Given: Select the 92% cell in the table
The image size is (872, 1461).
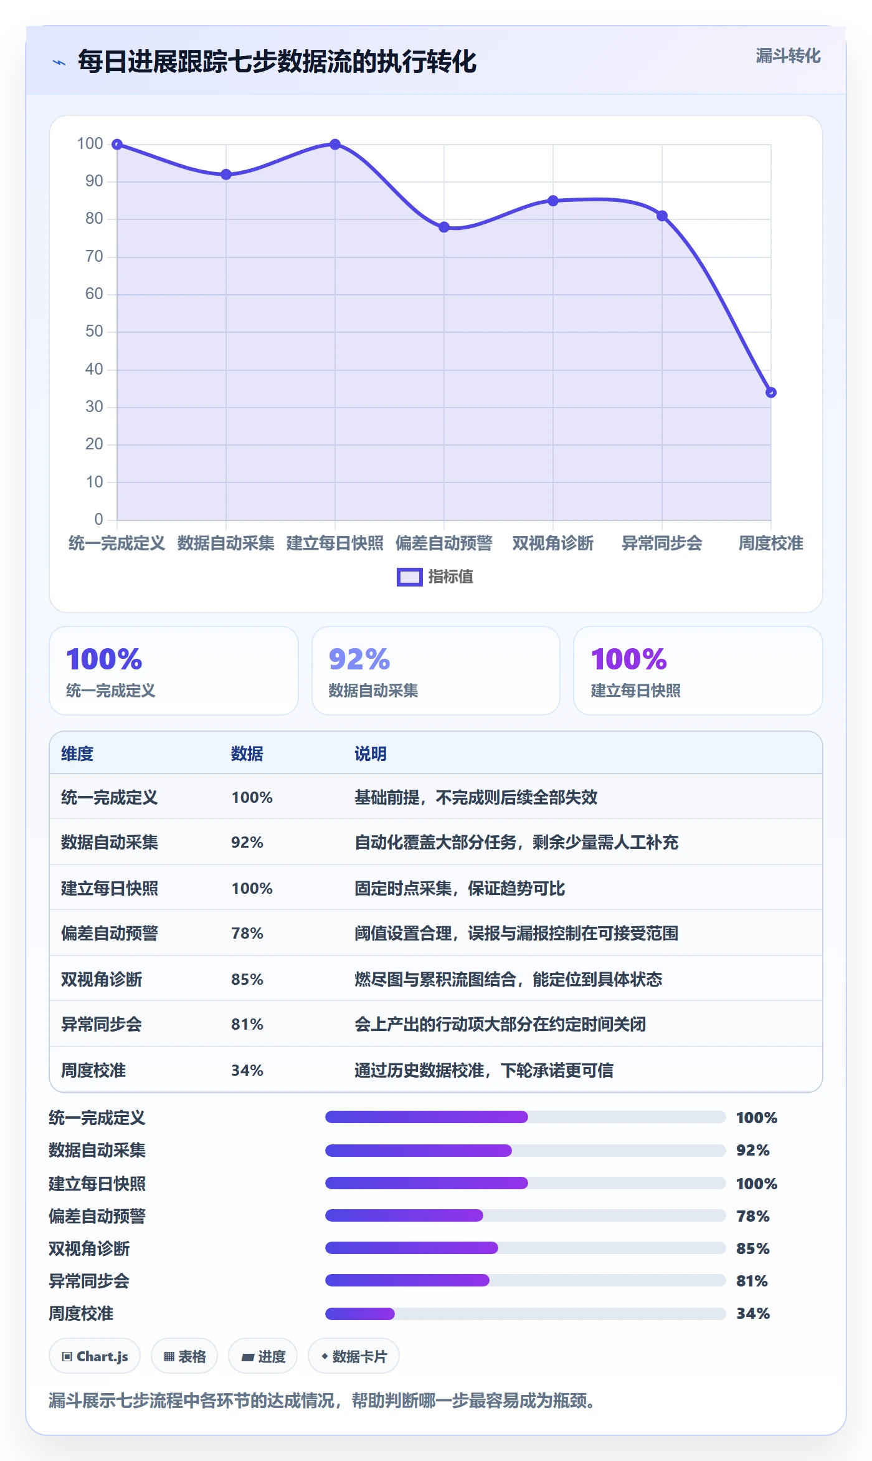Looking at the screenshot, I should click(247, 842).
